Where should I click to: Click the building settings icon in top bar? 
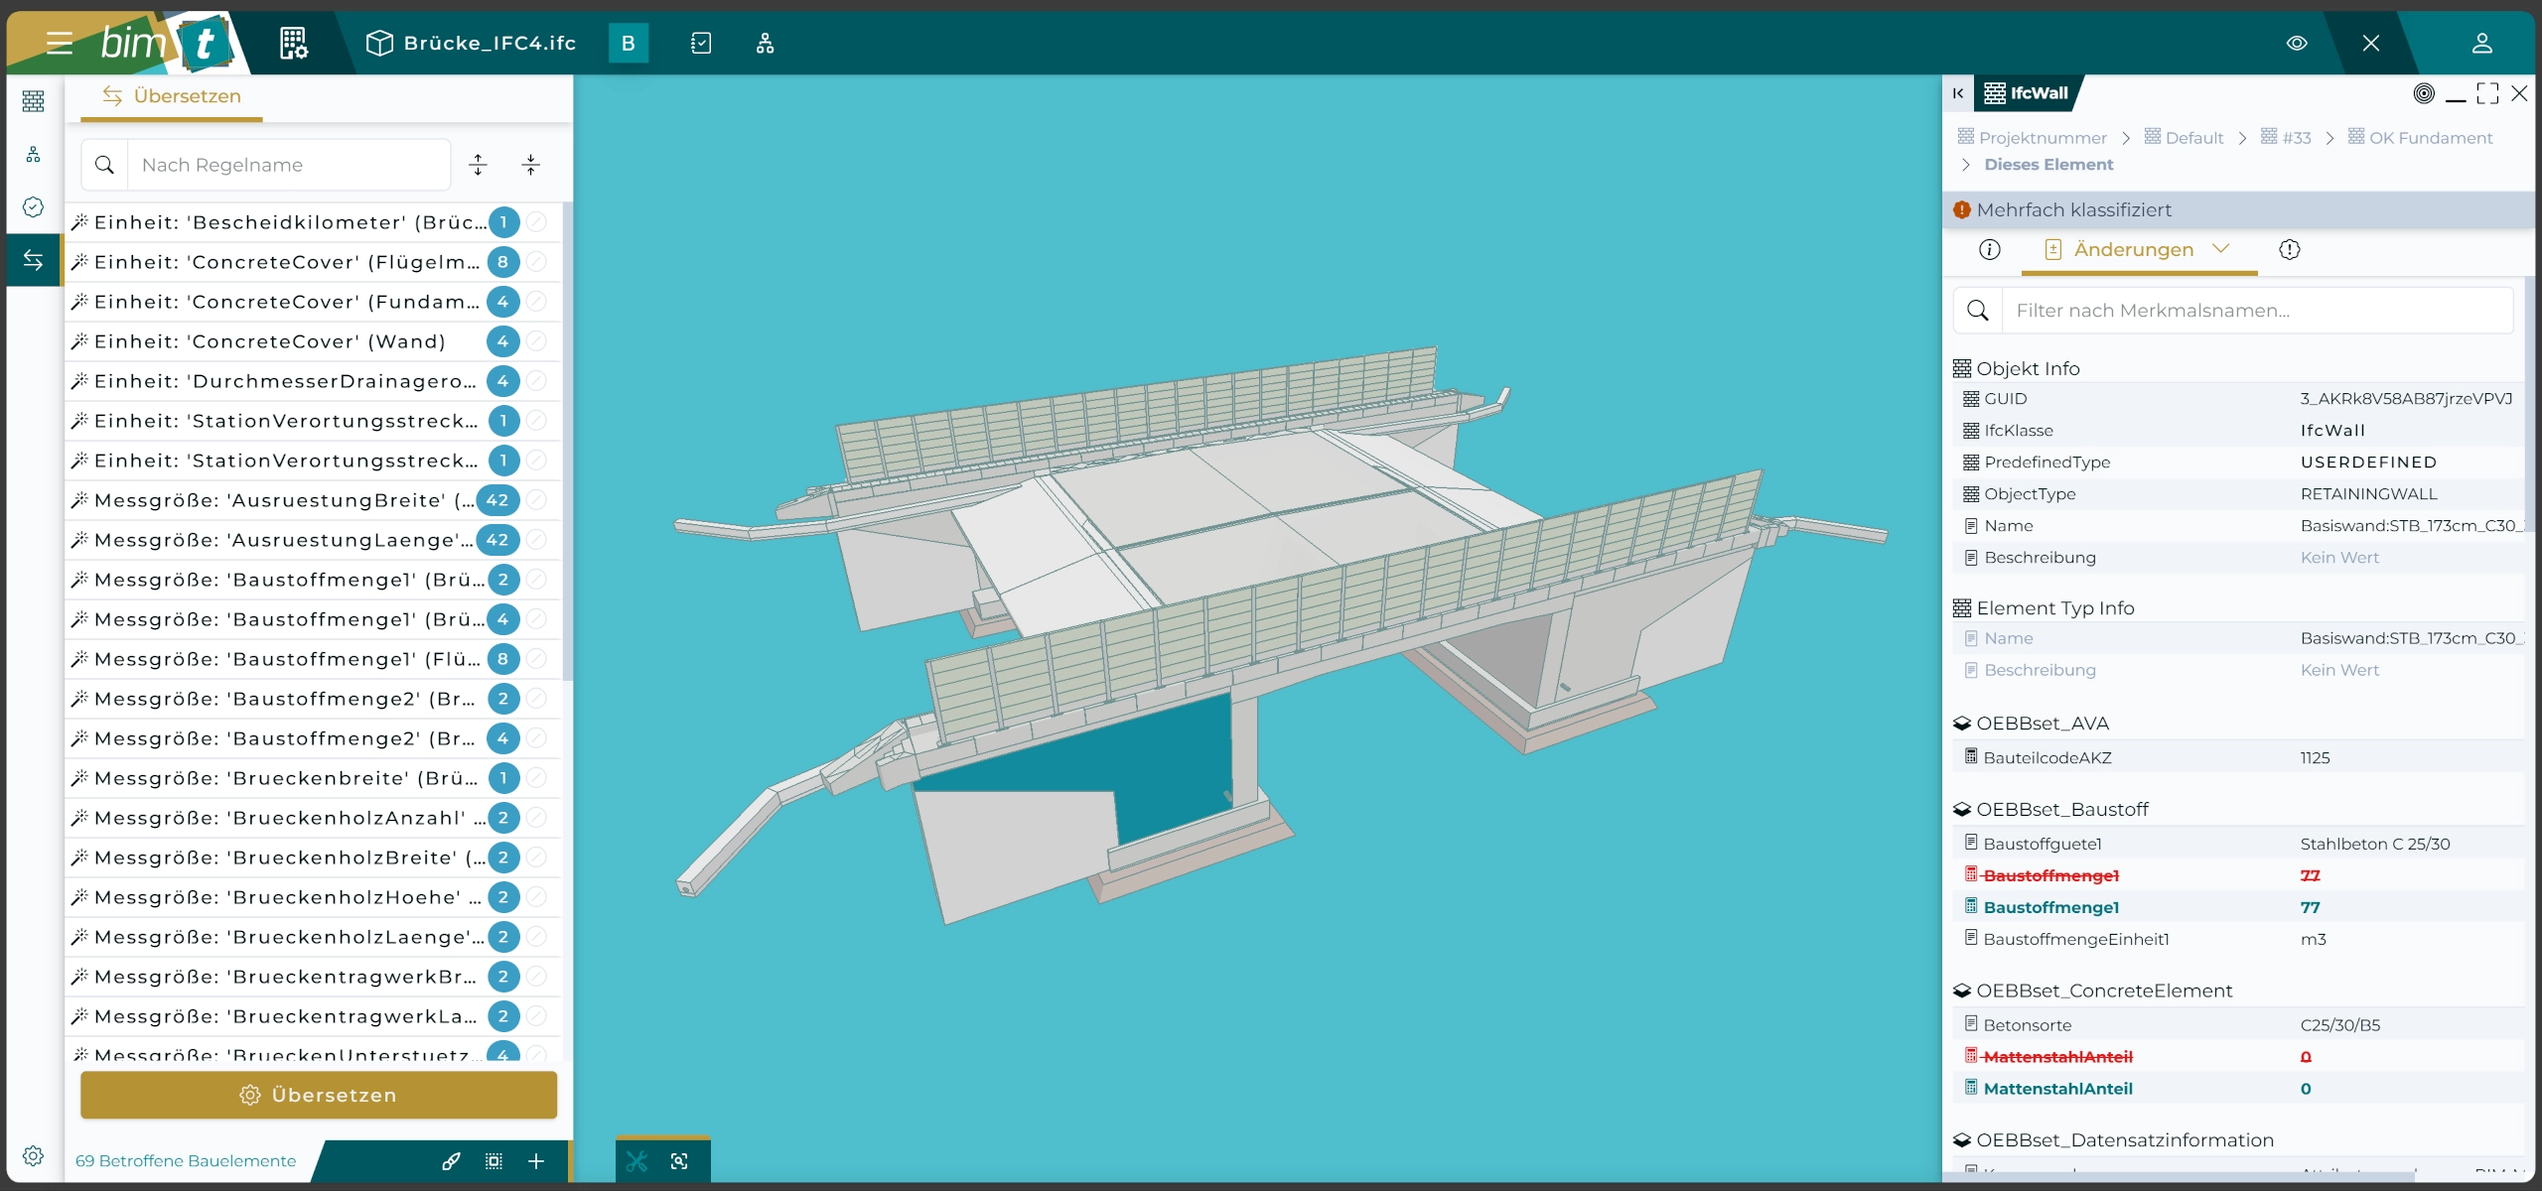pyautogui.click(x=293, y=43)
